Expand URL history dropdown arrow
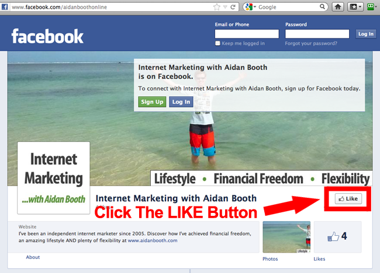Image resolution: width=380 pixels, height=273 pixels. pos(225,7)
